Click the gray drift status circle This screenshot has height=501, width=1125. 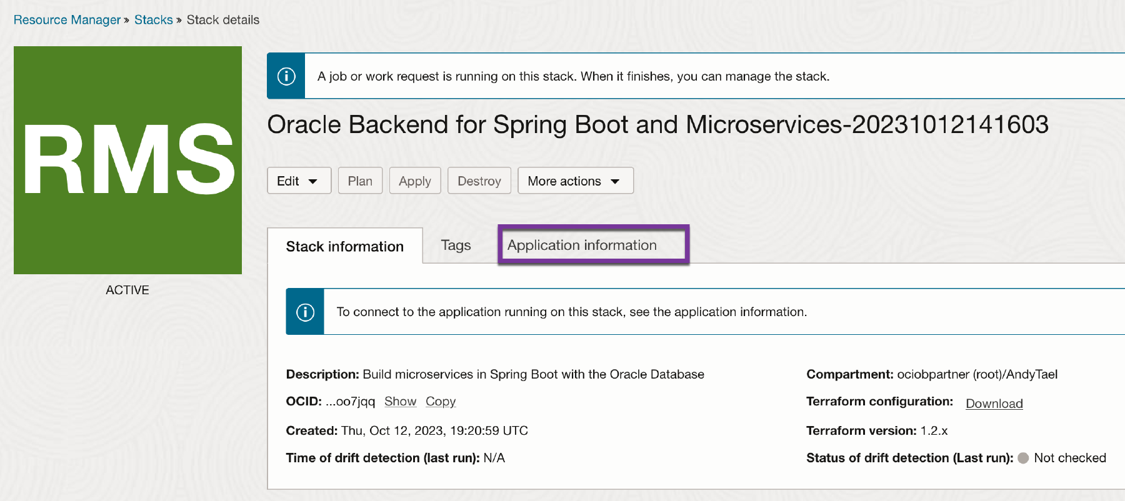click(x=1023, y=458)
